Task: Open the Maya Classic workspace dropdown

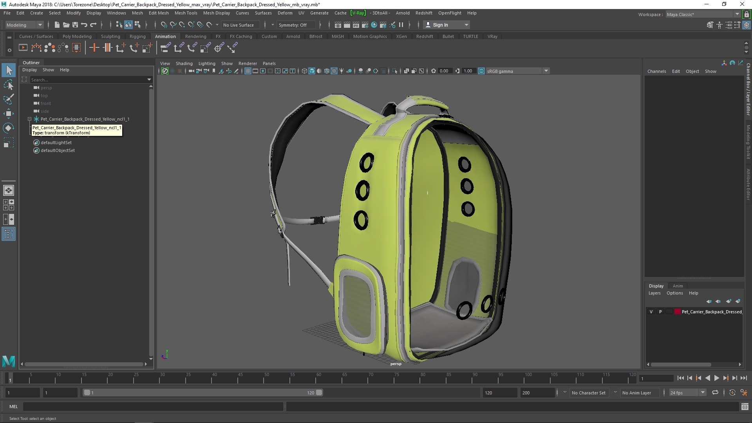Action: pyautogui.click(x=703, y=14)
